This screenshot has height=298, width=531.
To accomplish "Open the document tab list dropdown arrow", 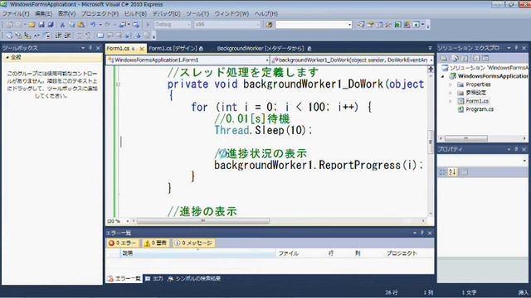I will (x=430, y=48).
